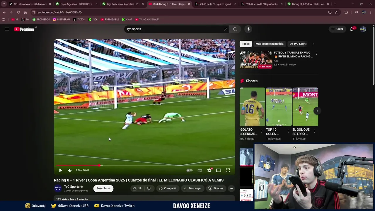Open the AZZ live stream thumbnail

click(x=256, y=60)
